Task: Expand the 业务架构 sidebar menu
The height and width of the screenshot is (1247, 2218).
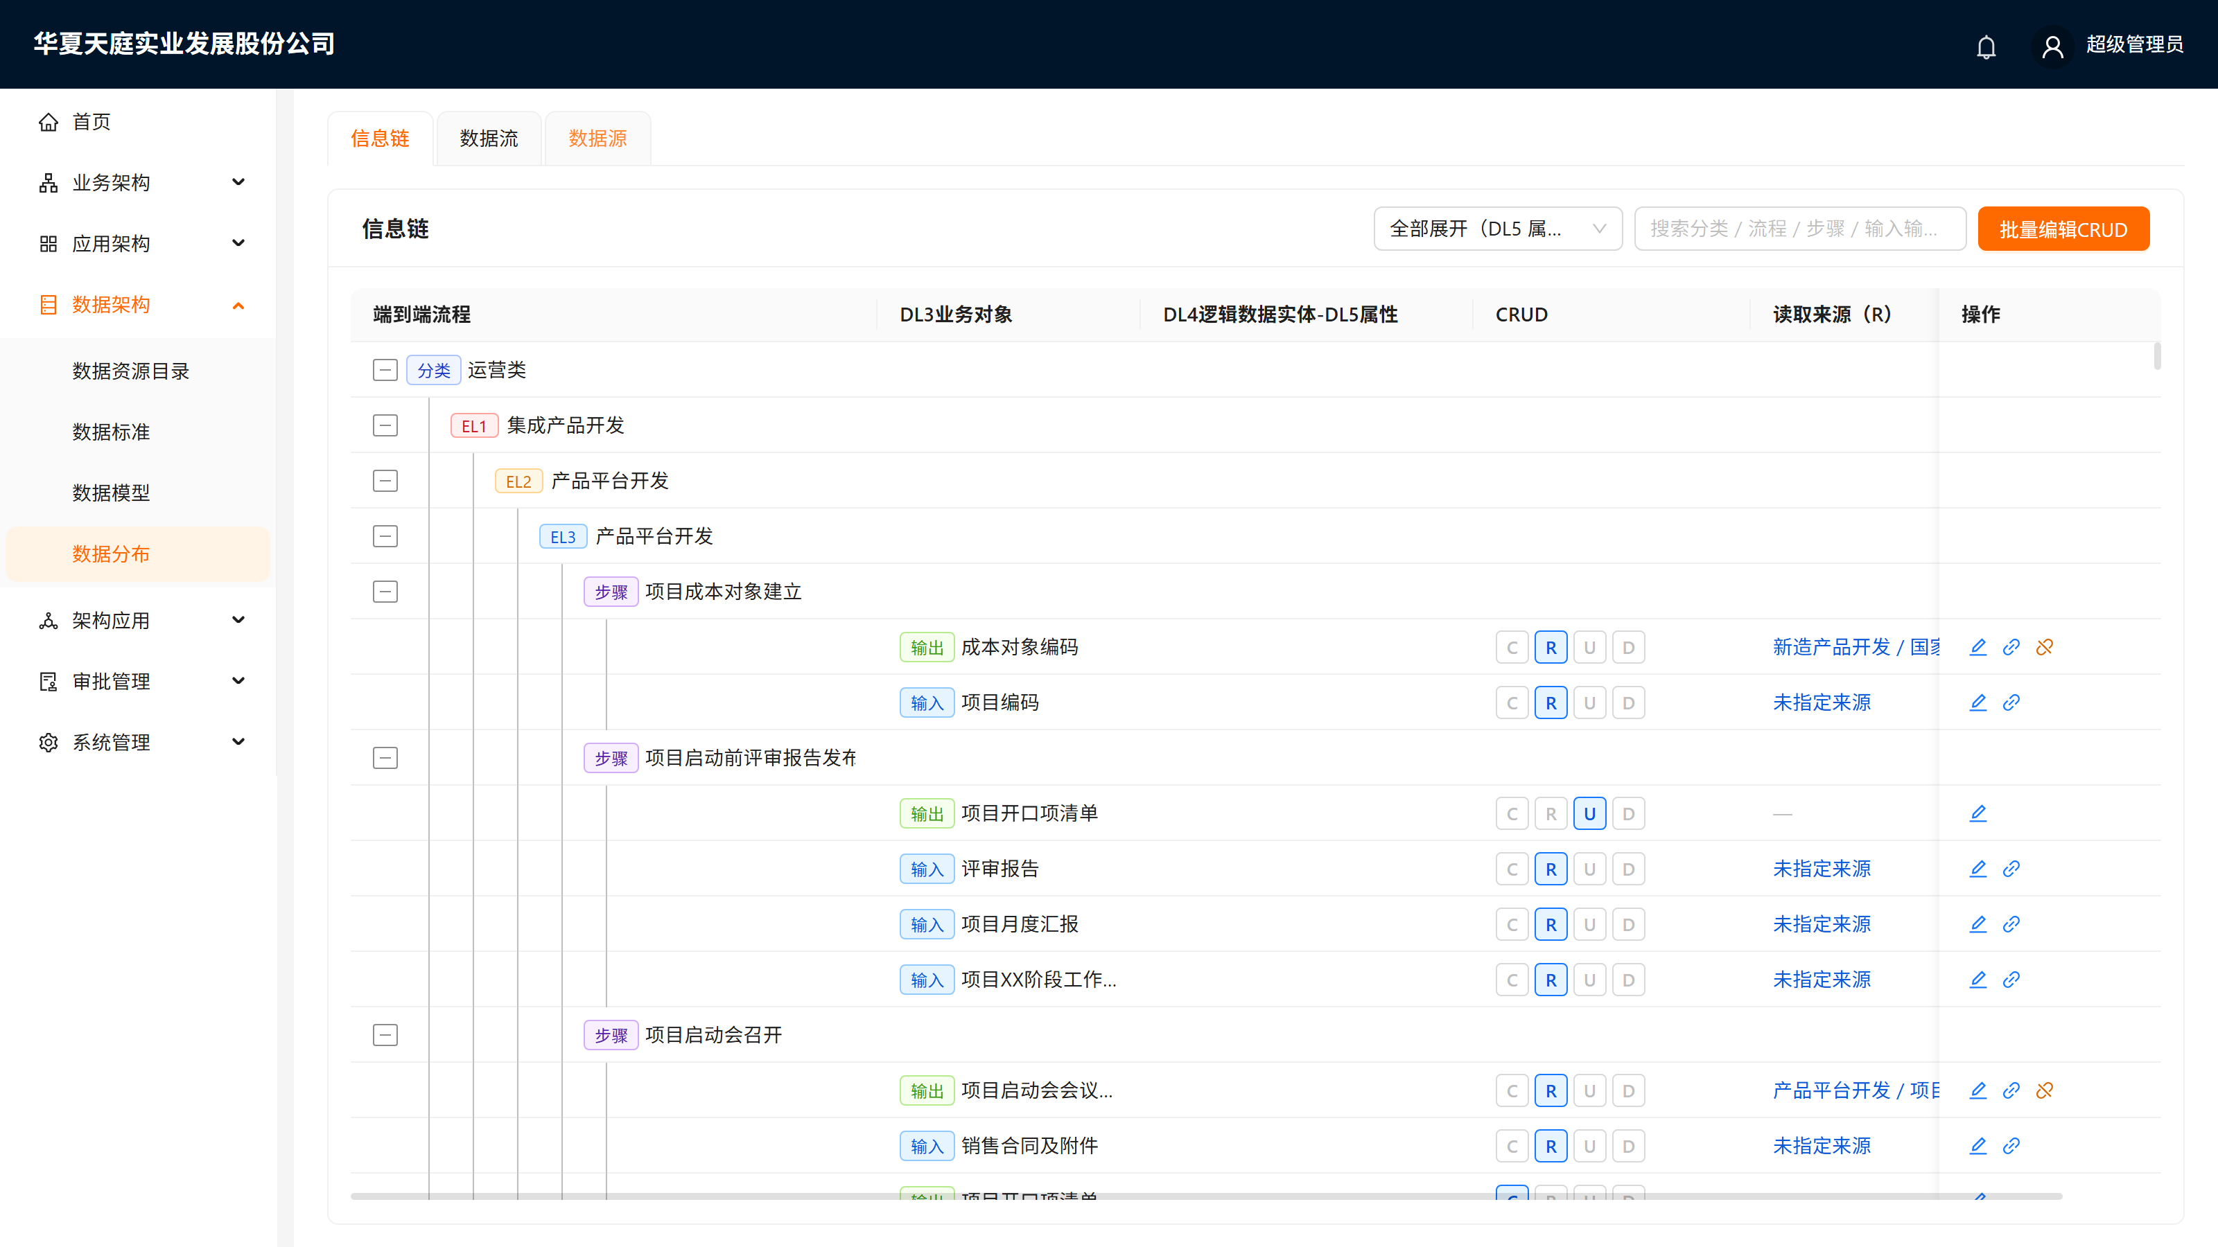Action: point(138,182)
